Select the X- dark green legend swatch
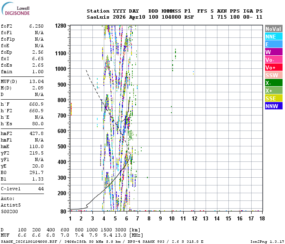 click(274, 83)
